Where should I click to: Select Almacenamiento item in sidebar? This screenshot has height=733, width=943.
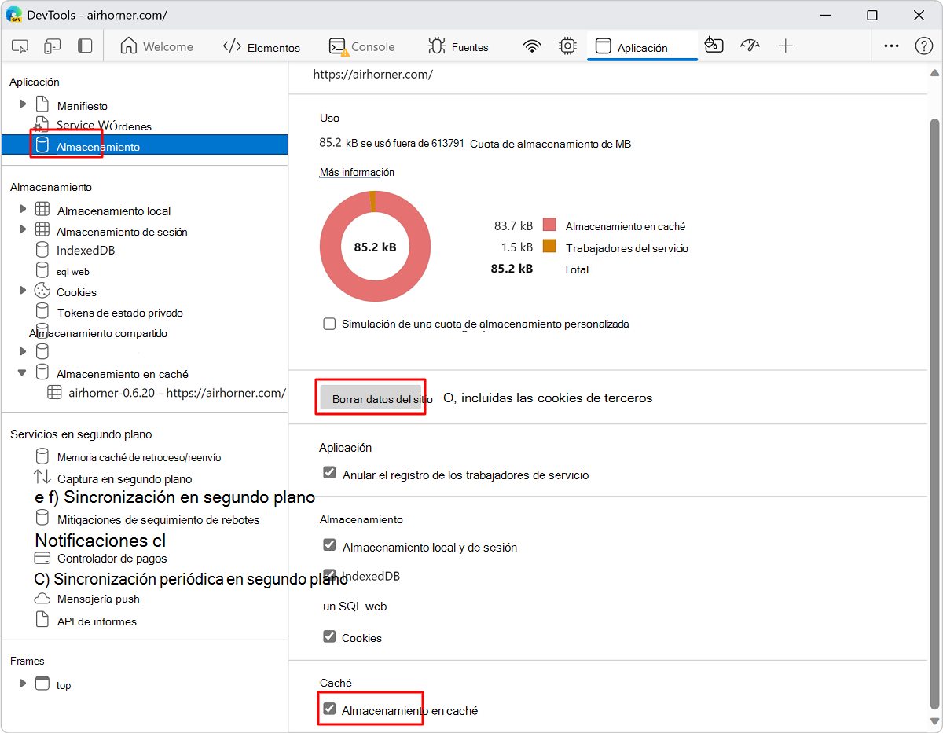coord(145,146)
